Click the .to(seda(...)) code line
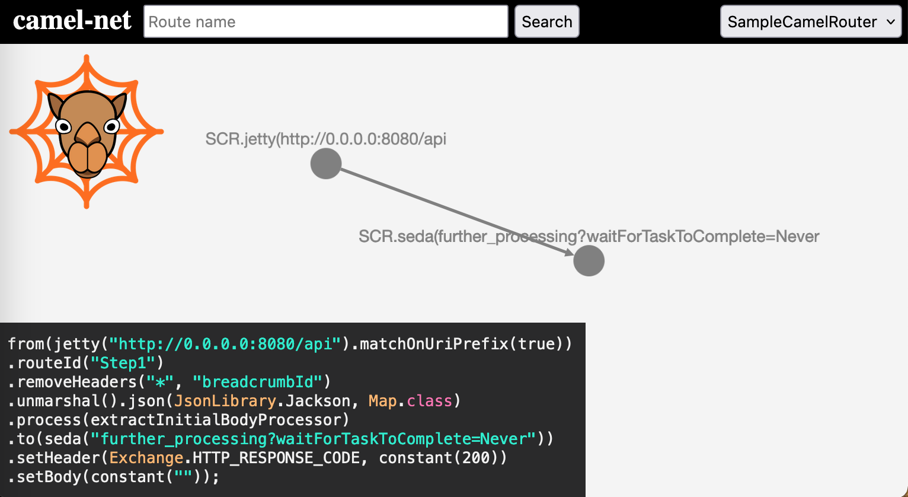This screenshot has width=908, height=497. (x=280, y=439)
